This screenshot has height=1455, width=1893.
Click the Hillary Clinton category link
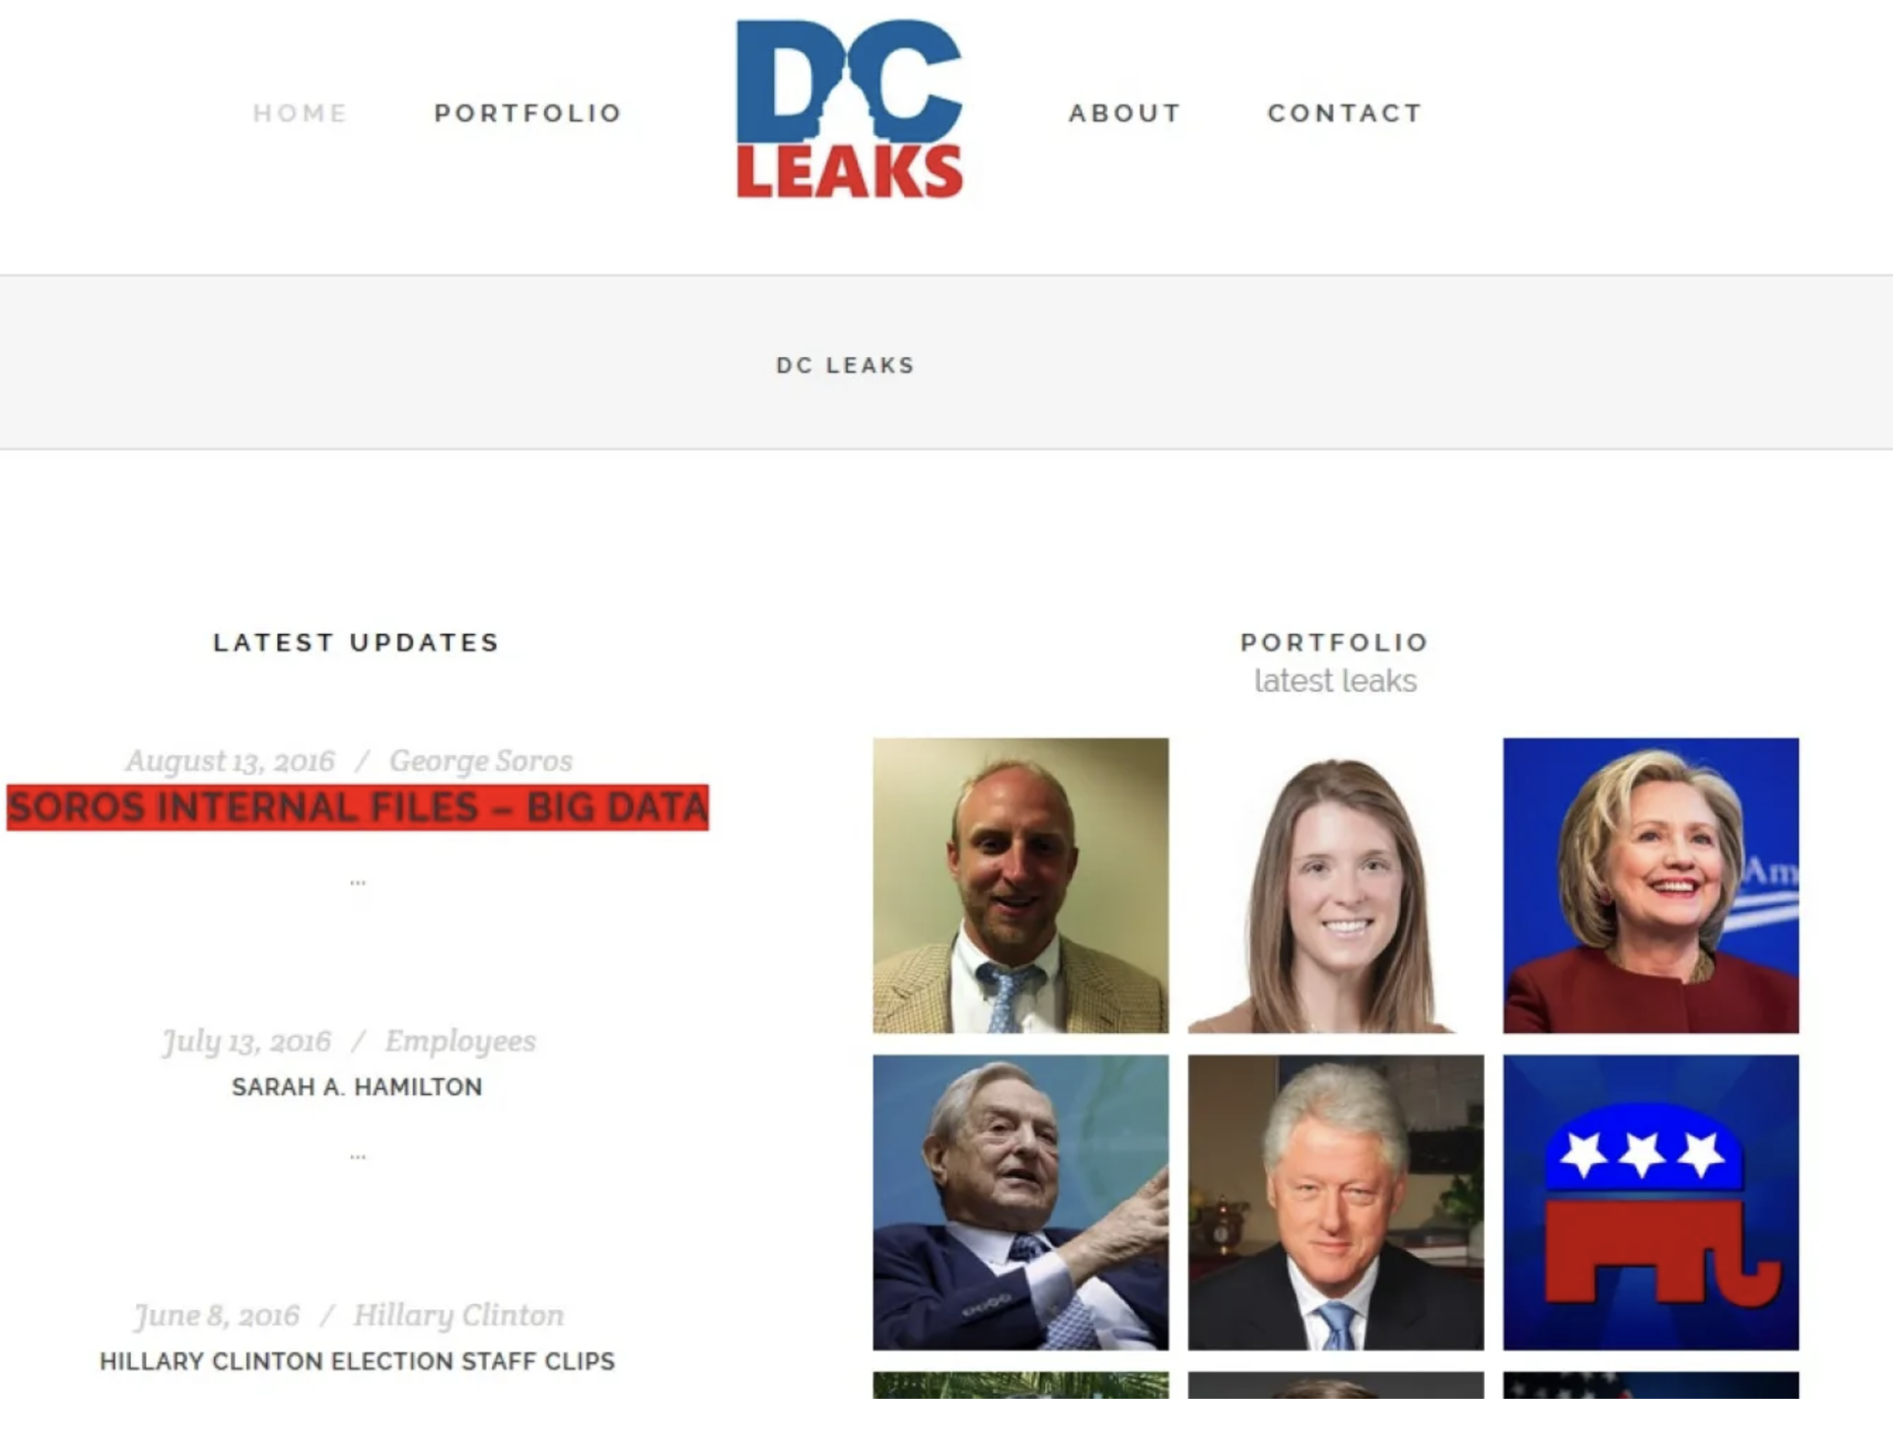tap(458, 1315)
